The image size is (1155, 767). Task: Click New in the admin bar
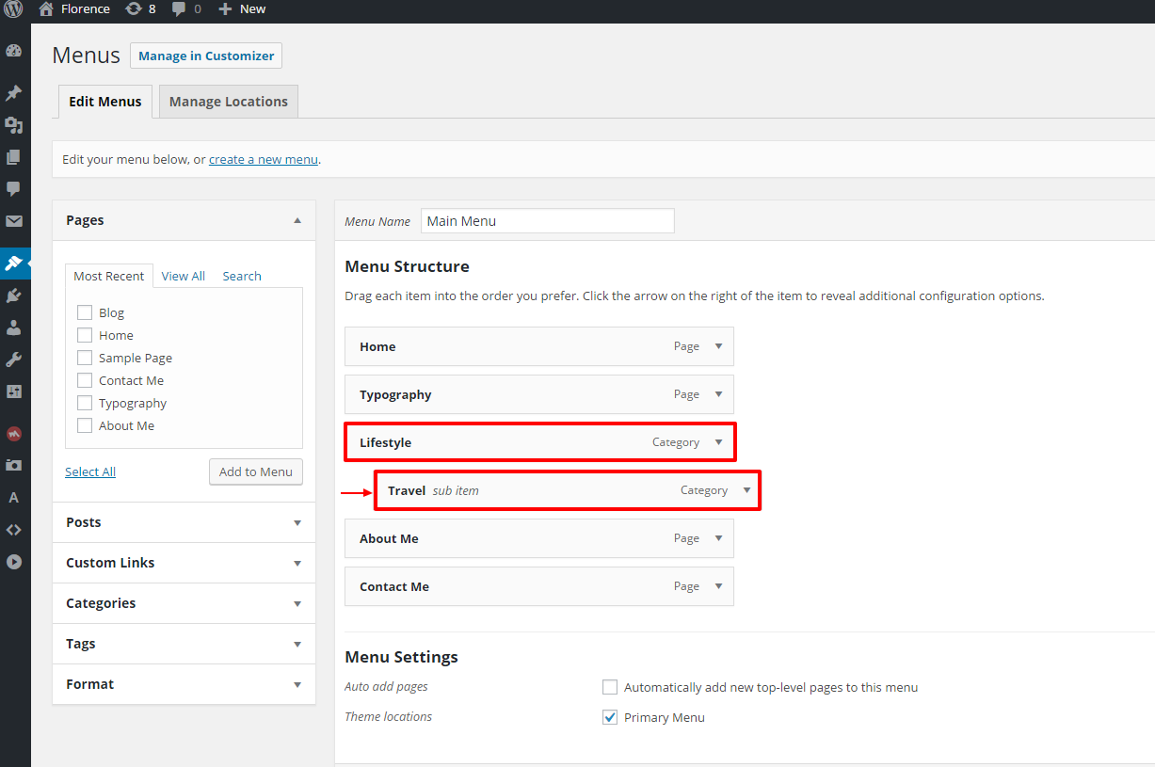(252, 9)
